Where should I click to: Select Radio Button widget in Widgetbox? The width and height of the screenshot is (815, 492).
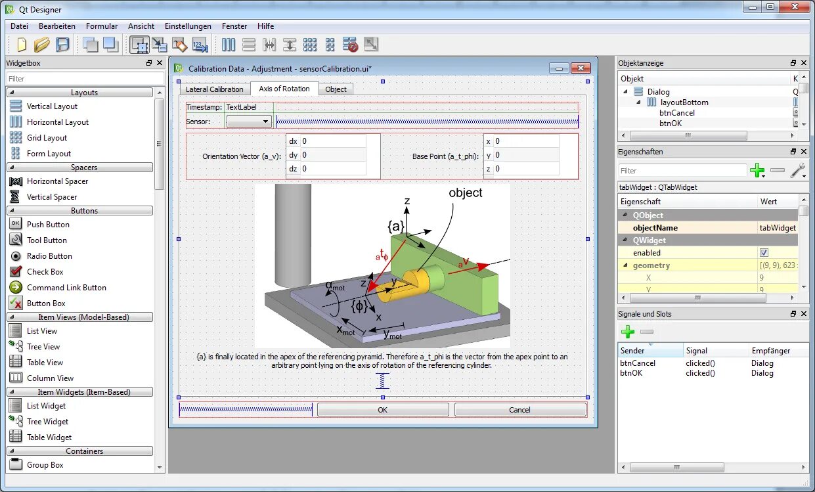click(x=49, y=256)
